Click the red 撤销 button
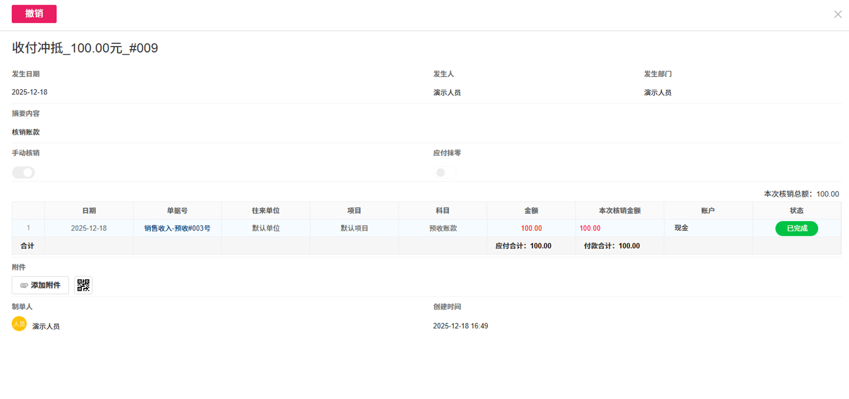The height and width of the screenshot is (399, 849). pos(34,14)
